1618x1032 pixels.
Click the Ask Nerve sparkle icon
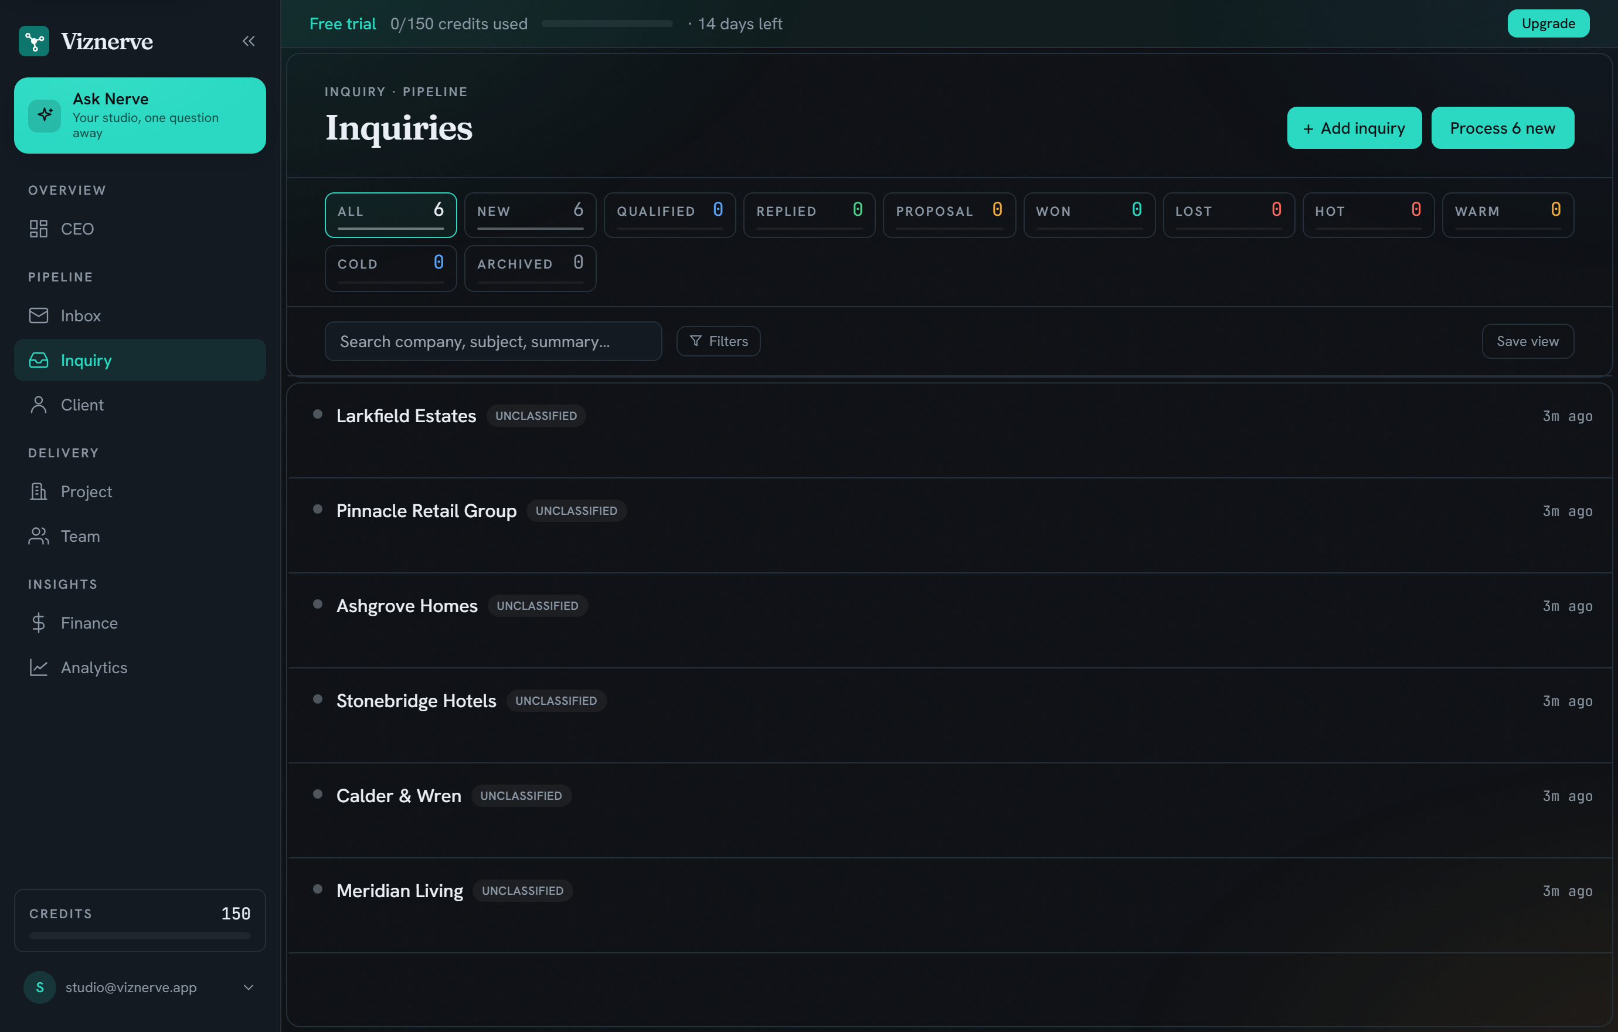[x=45, y=115]
